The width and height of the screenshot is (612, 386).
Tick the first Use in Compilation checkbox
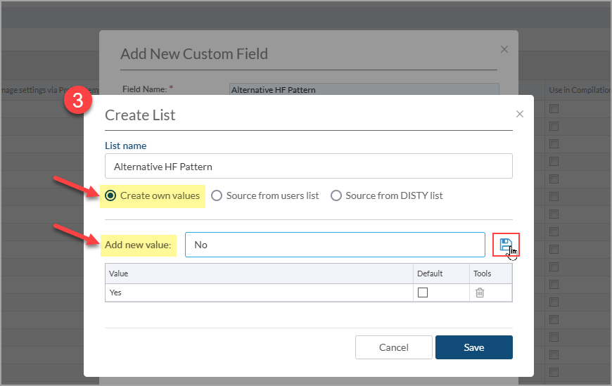[x=554, y=108]
